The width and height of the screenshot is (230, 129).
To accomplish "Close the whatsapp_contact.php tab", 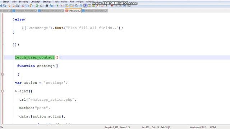I will pyautogui.click(x=63, y=11).
